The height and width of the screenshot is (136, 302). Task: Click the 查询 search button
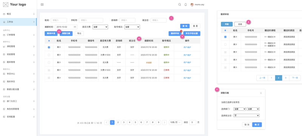coord(185,26)
